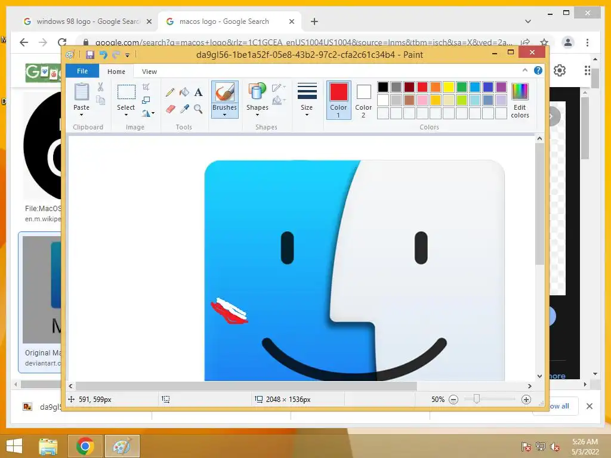Screen dimensions: 611x458
Task: Open Chrome profile avatar icon
Action: click(568, 42)
